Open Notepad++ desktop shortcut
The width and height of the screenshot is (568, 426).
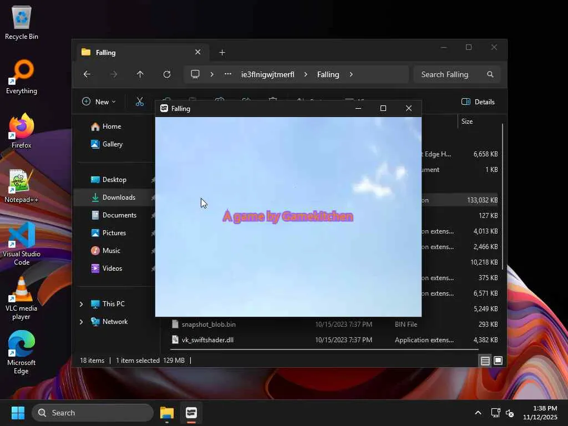[22, 185]
